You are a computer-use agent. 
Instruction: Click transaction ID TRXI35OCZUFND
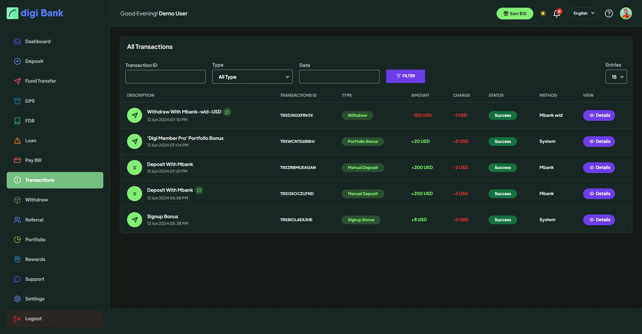(297, 194)
